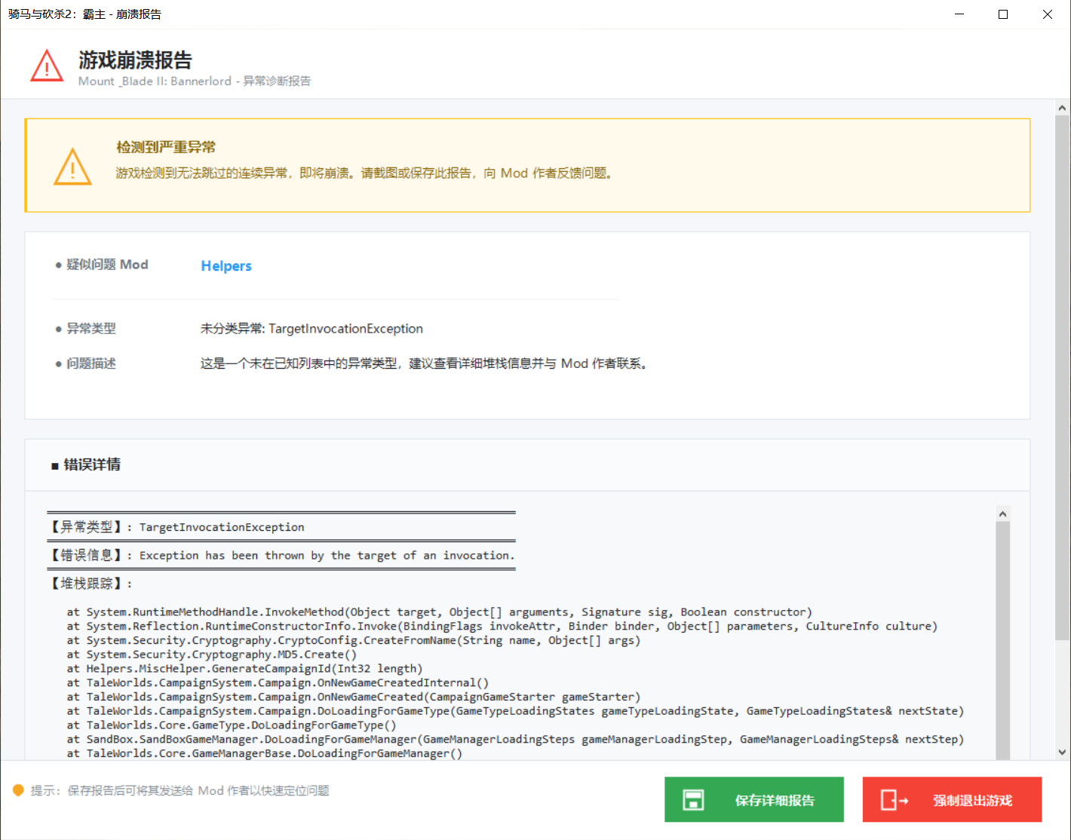Minimize the crash report window
Image resolution: width=1071 pixels, height=840 pixels.
959,14
